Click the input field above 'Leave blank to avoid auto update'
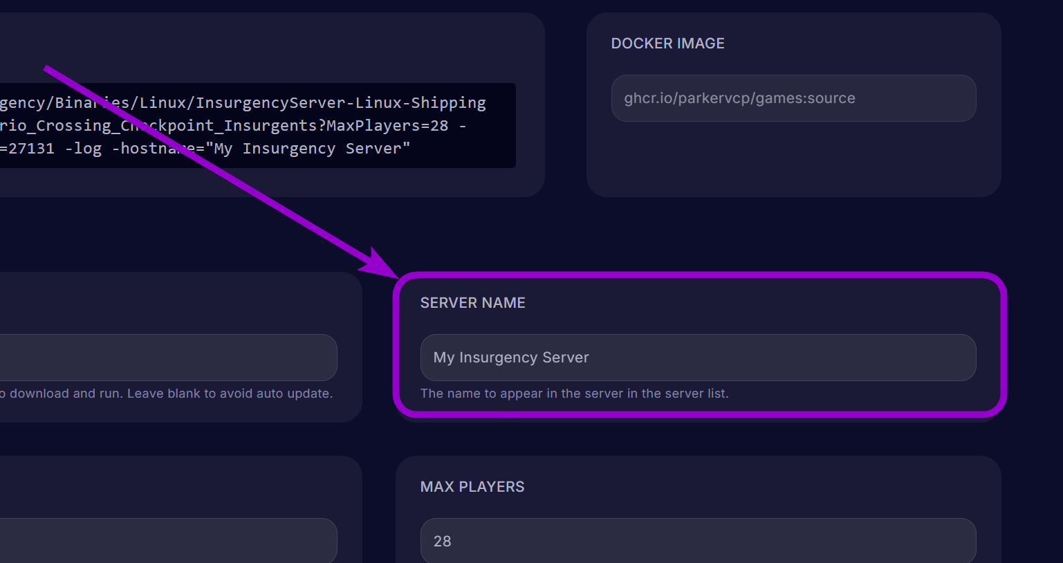 click(x=168, y=358)
